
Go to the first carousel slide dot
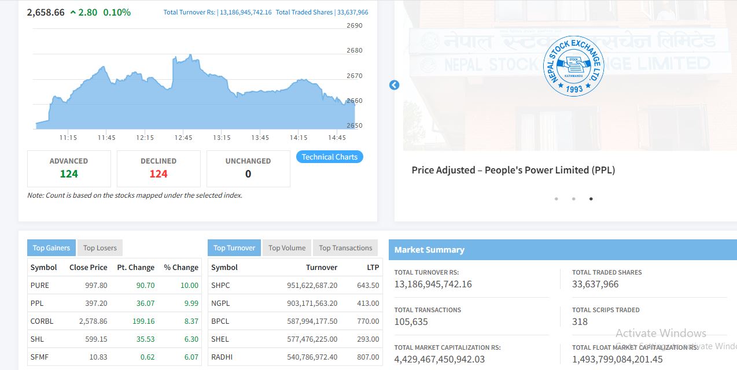point(556,199)
